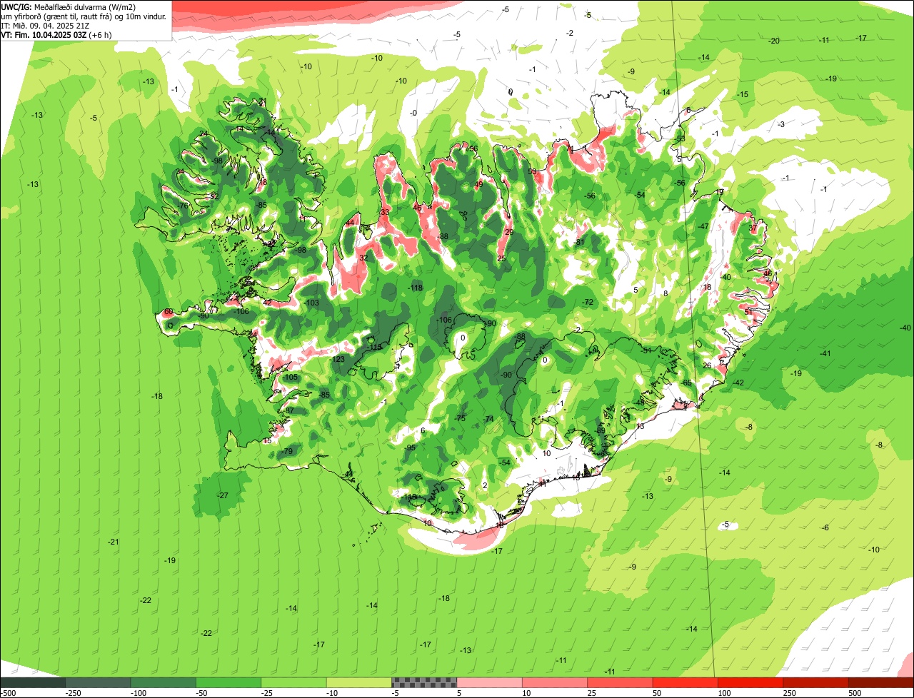Click the legend color band between 100 and 250
The image size is (914, 698).
pos(750,682)
